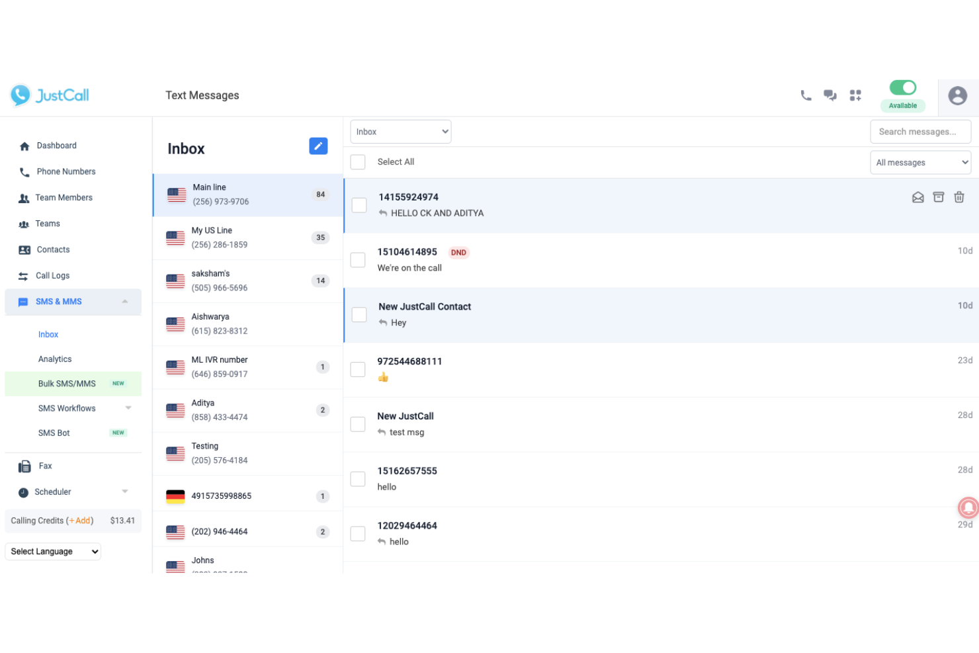Toggle availability status off

[902, 87]
